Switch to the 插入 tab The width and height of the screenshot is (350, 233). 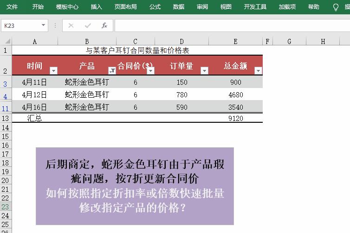97,7
